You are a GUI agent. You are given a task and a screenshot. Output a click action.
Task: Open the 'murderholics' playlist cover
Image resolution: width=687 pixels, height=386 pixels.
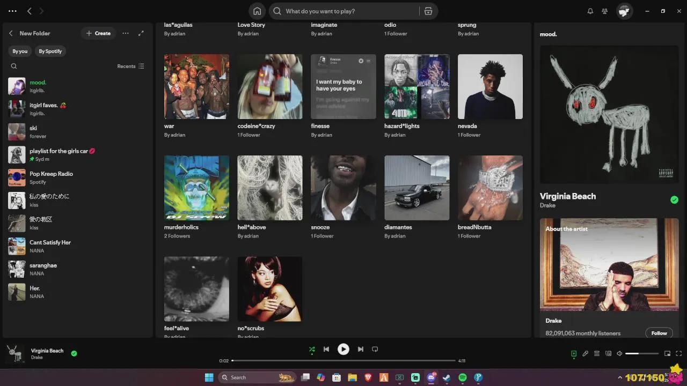coord(196,188)
